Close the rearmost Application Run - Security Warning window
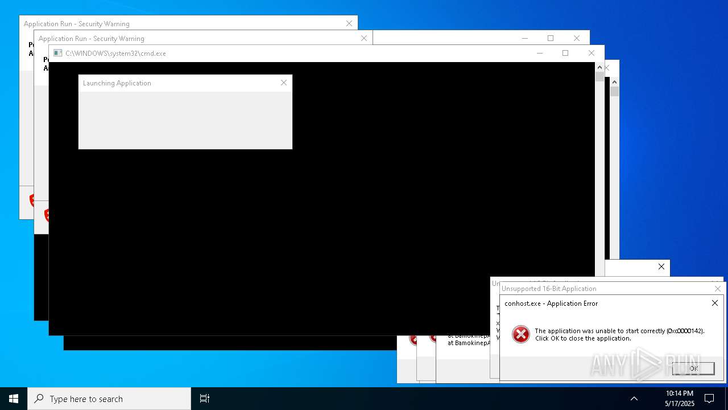The height and width of the screenshot is (410, 728). (x=349, y=23)
